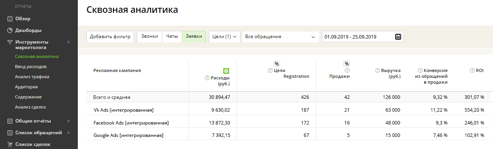Open Анализ трафика menu item
The width and height of the screenshot is (493, 149).
tap(32, 77)
